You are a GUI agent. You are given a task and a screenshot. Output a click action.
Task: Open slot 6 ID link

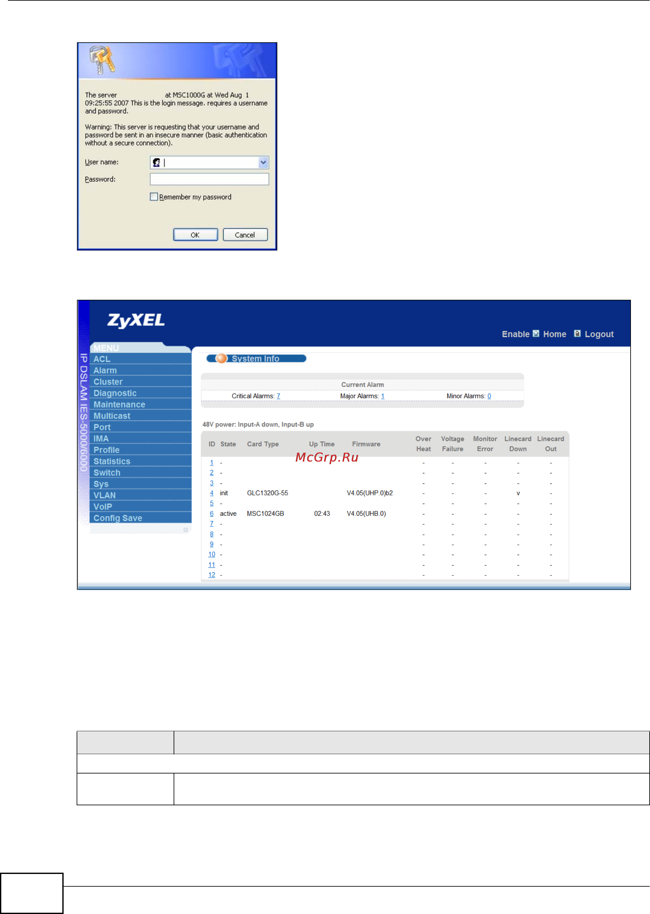click(x=212, y=513)
